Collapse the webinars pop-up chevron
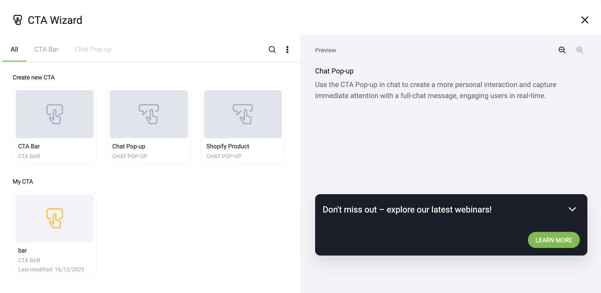 coord(572,209)
